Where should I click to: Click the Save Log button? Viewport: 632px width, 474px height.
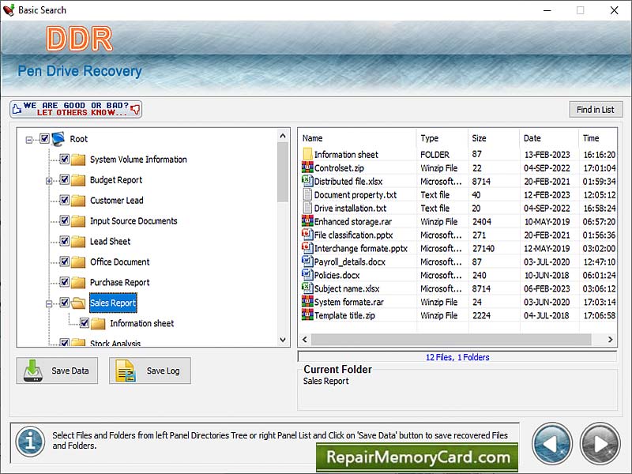[149, 371]
